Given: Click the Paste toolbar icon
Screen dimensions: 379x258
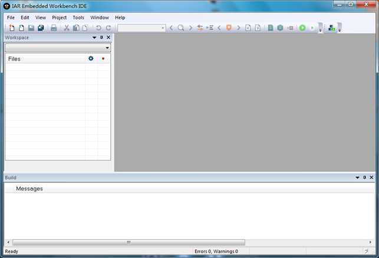Looking at the screenshot, I should pyautogui.click(x=85, y=28).
